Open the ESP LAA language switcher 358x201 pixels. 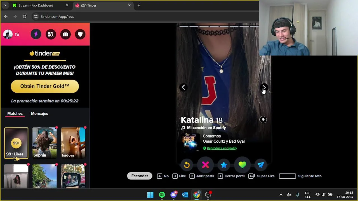(307, 195)
